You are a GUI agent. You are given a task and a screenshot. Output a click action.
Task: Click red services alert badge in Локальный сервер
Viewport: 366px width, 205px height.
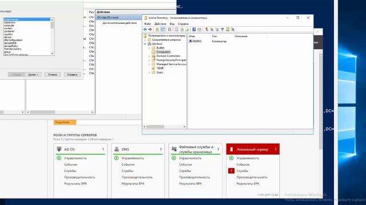coord(231,171)
